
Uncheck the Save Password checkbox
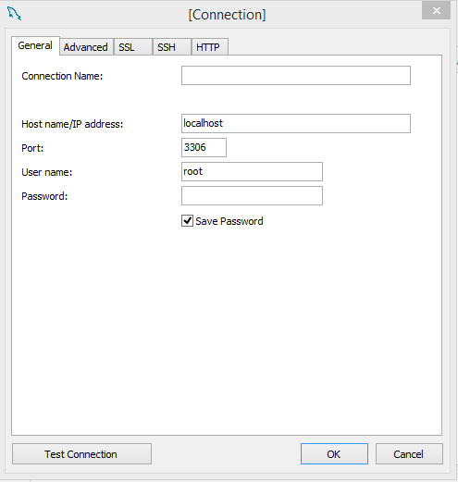click(x=187, y=221)
